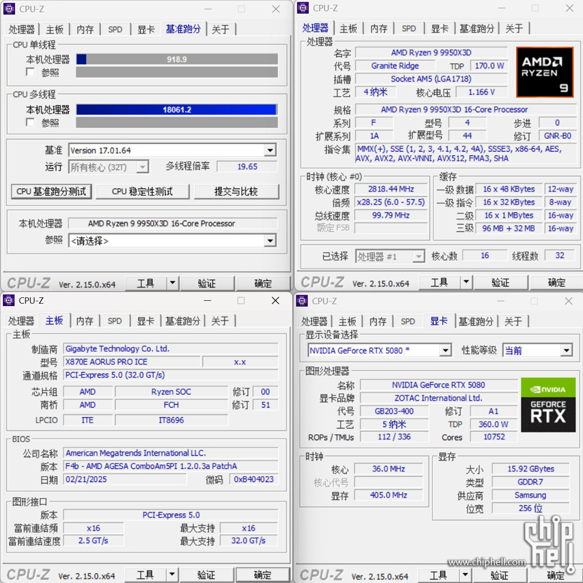Click the mainboard 型号 X870E AORUS PRO ICE

(x=132, y=362)
